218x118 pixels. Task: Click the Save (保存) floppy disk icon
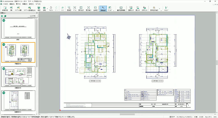[39, 8]
